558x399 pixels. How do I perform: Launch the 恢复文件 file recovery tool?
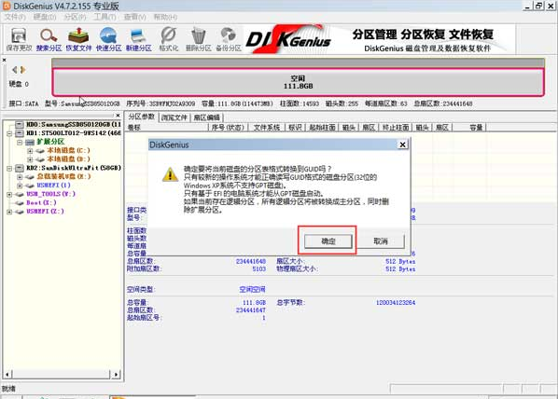(78, 39)
